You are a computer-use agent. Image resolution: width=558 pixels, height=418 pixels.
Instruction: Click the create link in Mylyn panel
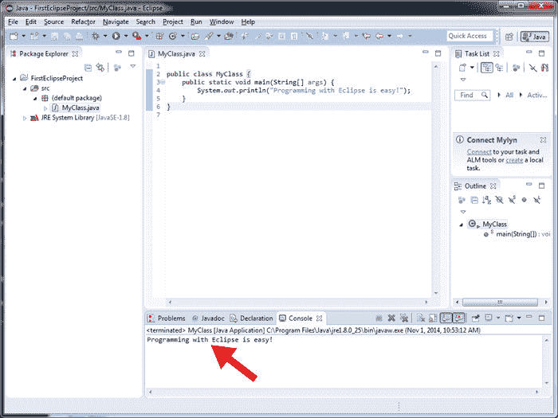[x=514, y=160]
